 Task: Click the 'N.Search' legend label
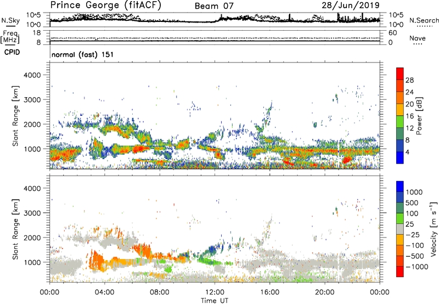pyautogui.click(x=424, y=20)
